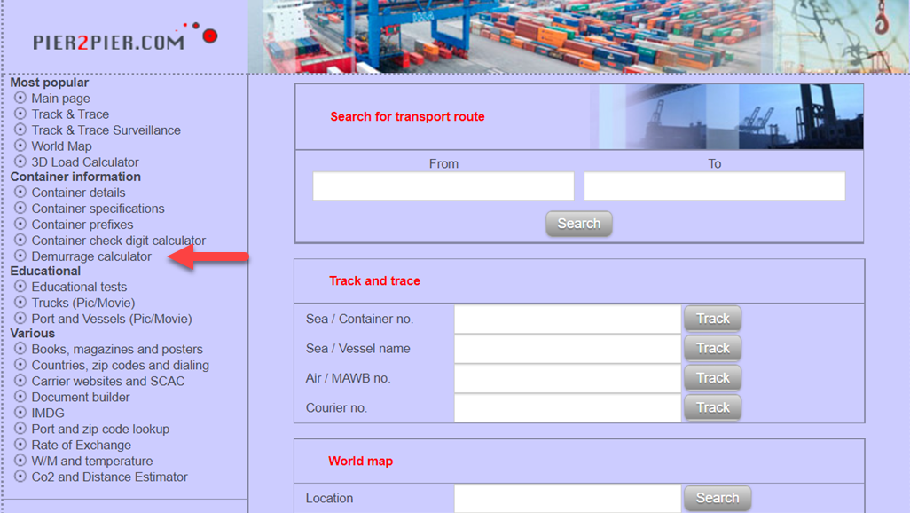Image resolution: width=910 pixels, height=513 pixels.
Task: Click bullet icon beside Rate of Exchange
Action: pos(20,444)
